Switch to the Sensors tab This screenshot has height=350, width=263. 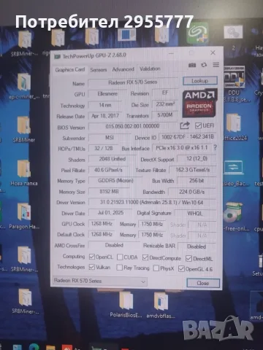(99, 70)
